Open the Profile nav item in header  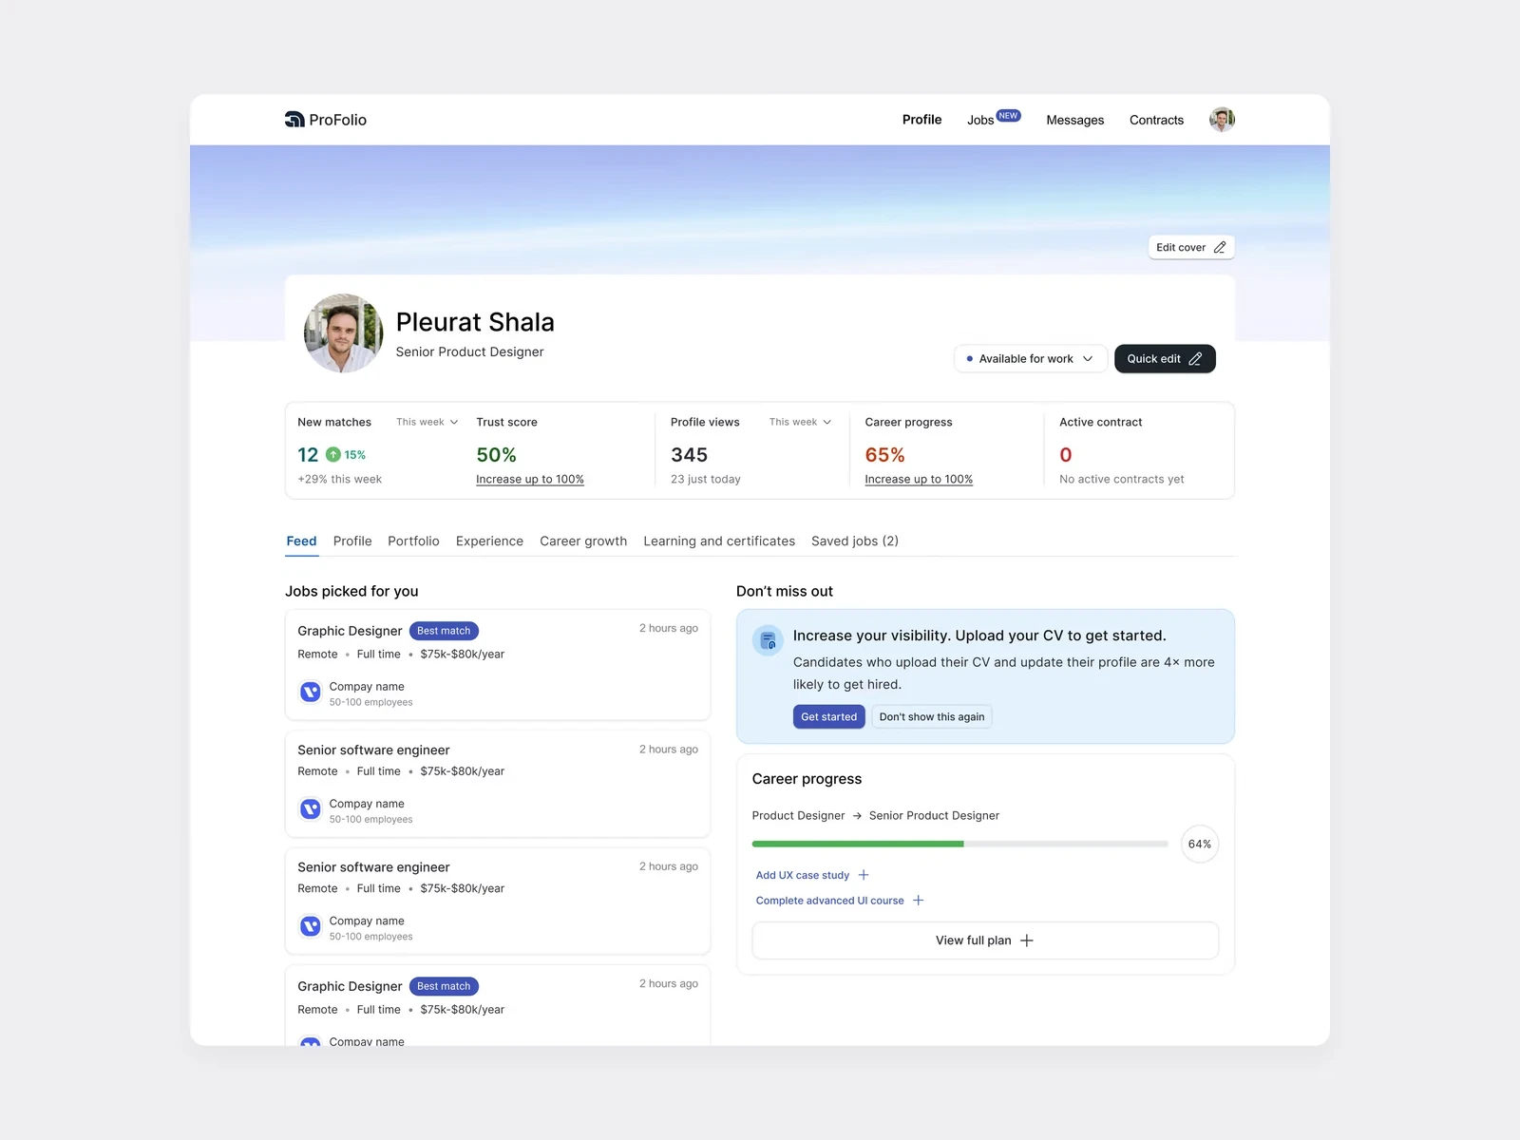pos(921,120)
